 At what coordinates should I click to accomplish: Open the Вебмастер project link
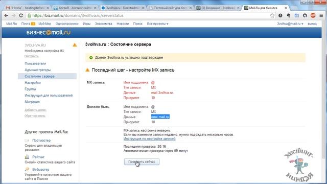41,169
